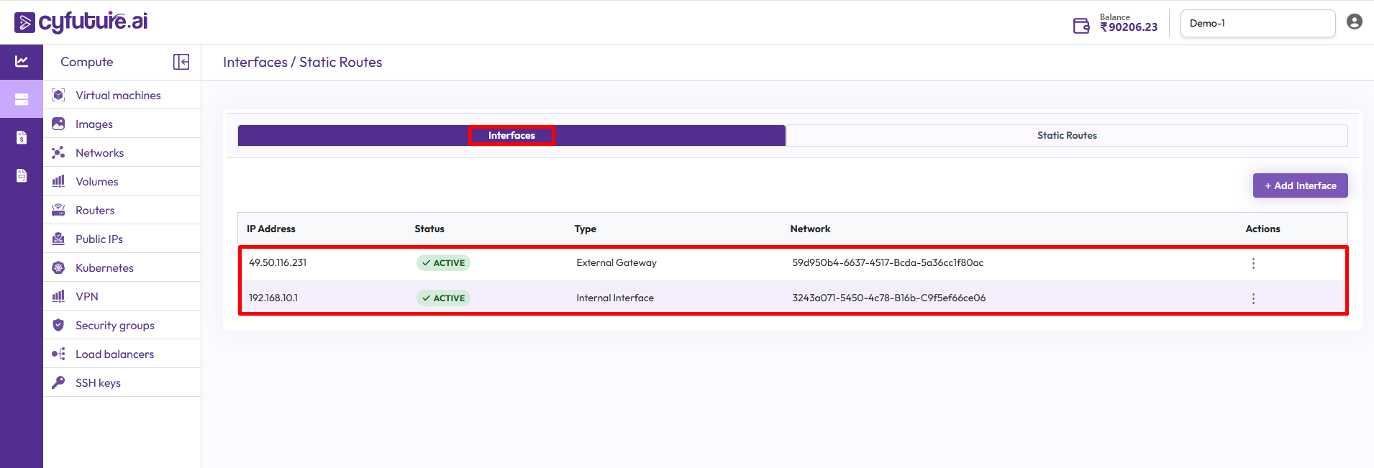Click the billing invoice icon in left rail
Image resolution: width=1374 pixels, height=468 pixels.
[22, 137]
